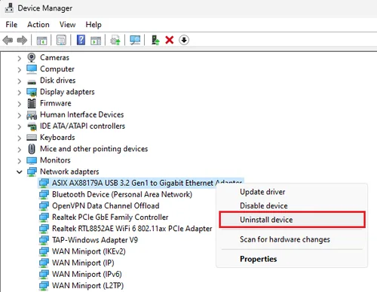Click the Properties sheet toolbar icon
377x292 pixels.
[61, 40]
